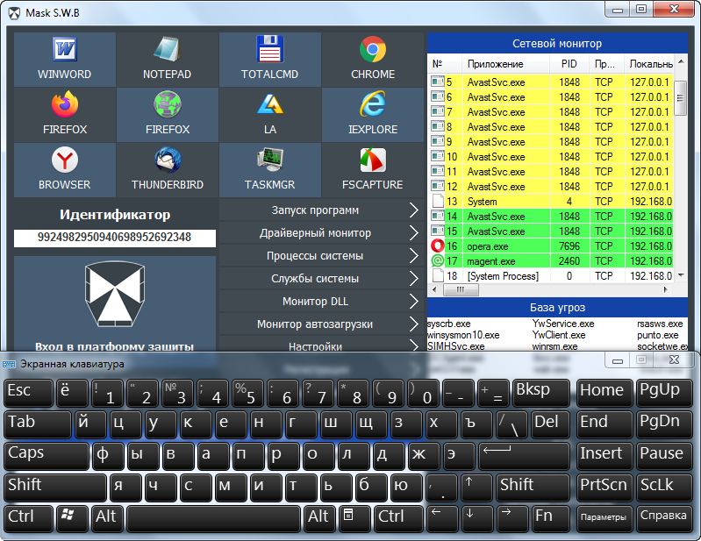Viewport: 701px width, 541px height.
Task: Open the Монитор DLL menu item
Action: (x=321, y=302)
